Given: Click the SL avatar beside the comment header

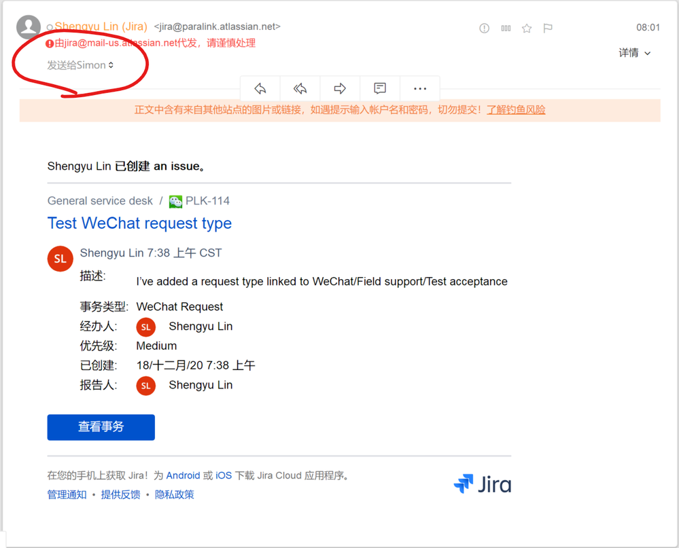Looking at the screenshot, I should [x=60, y=259].
